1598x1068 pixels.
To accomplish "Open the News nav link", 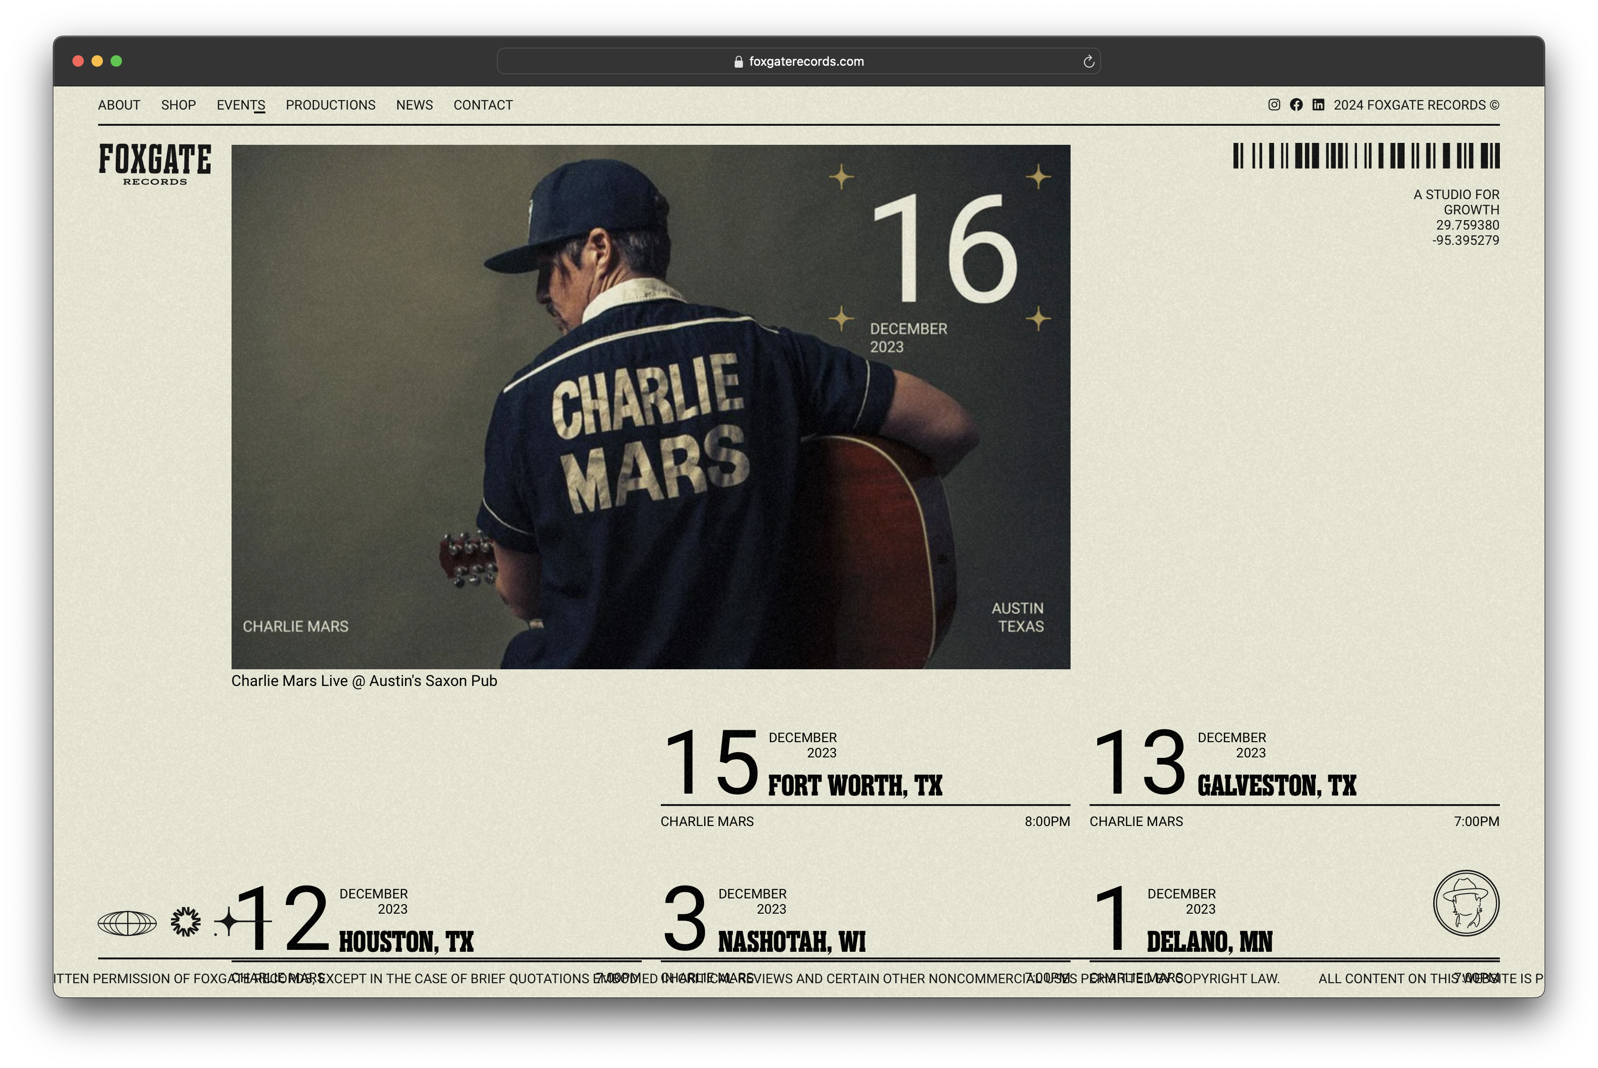I will pos(414,105).
